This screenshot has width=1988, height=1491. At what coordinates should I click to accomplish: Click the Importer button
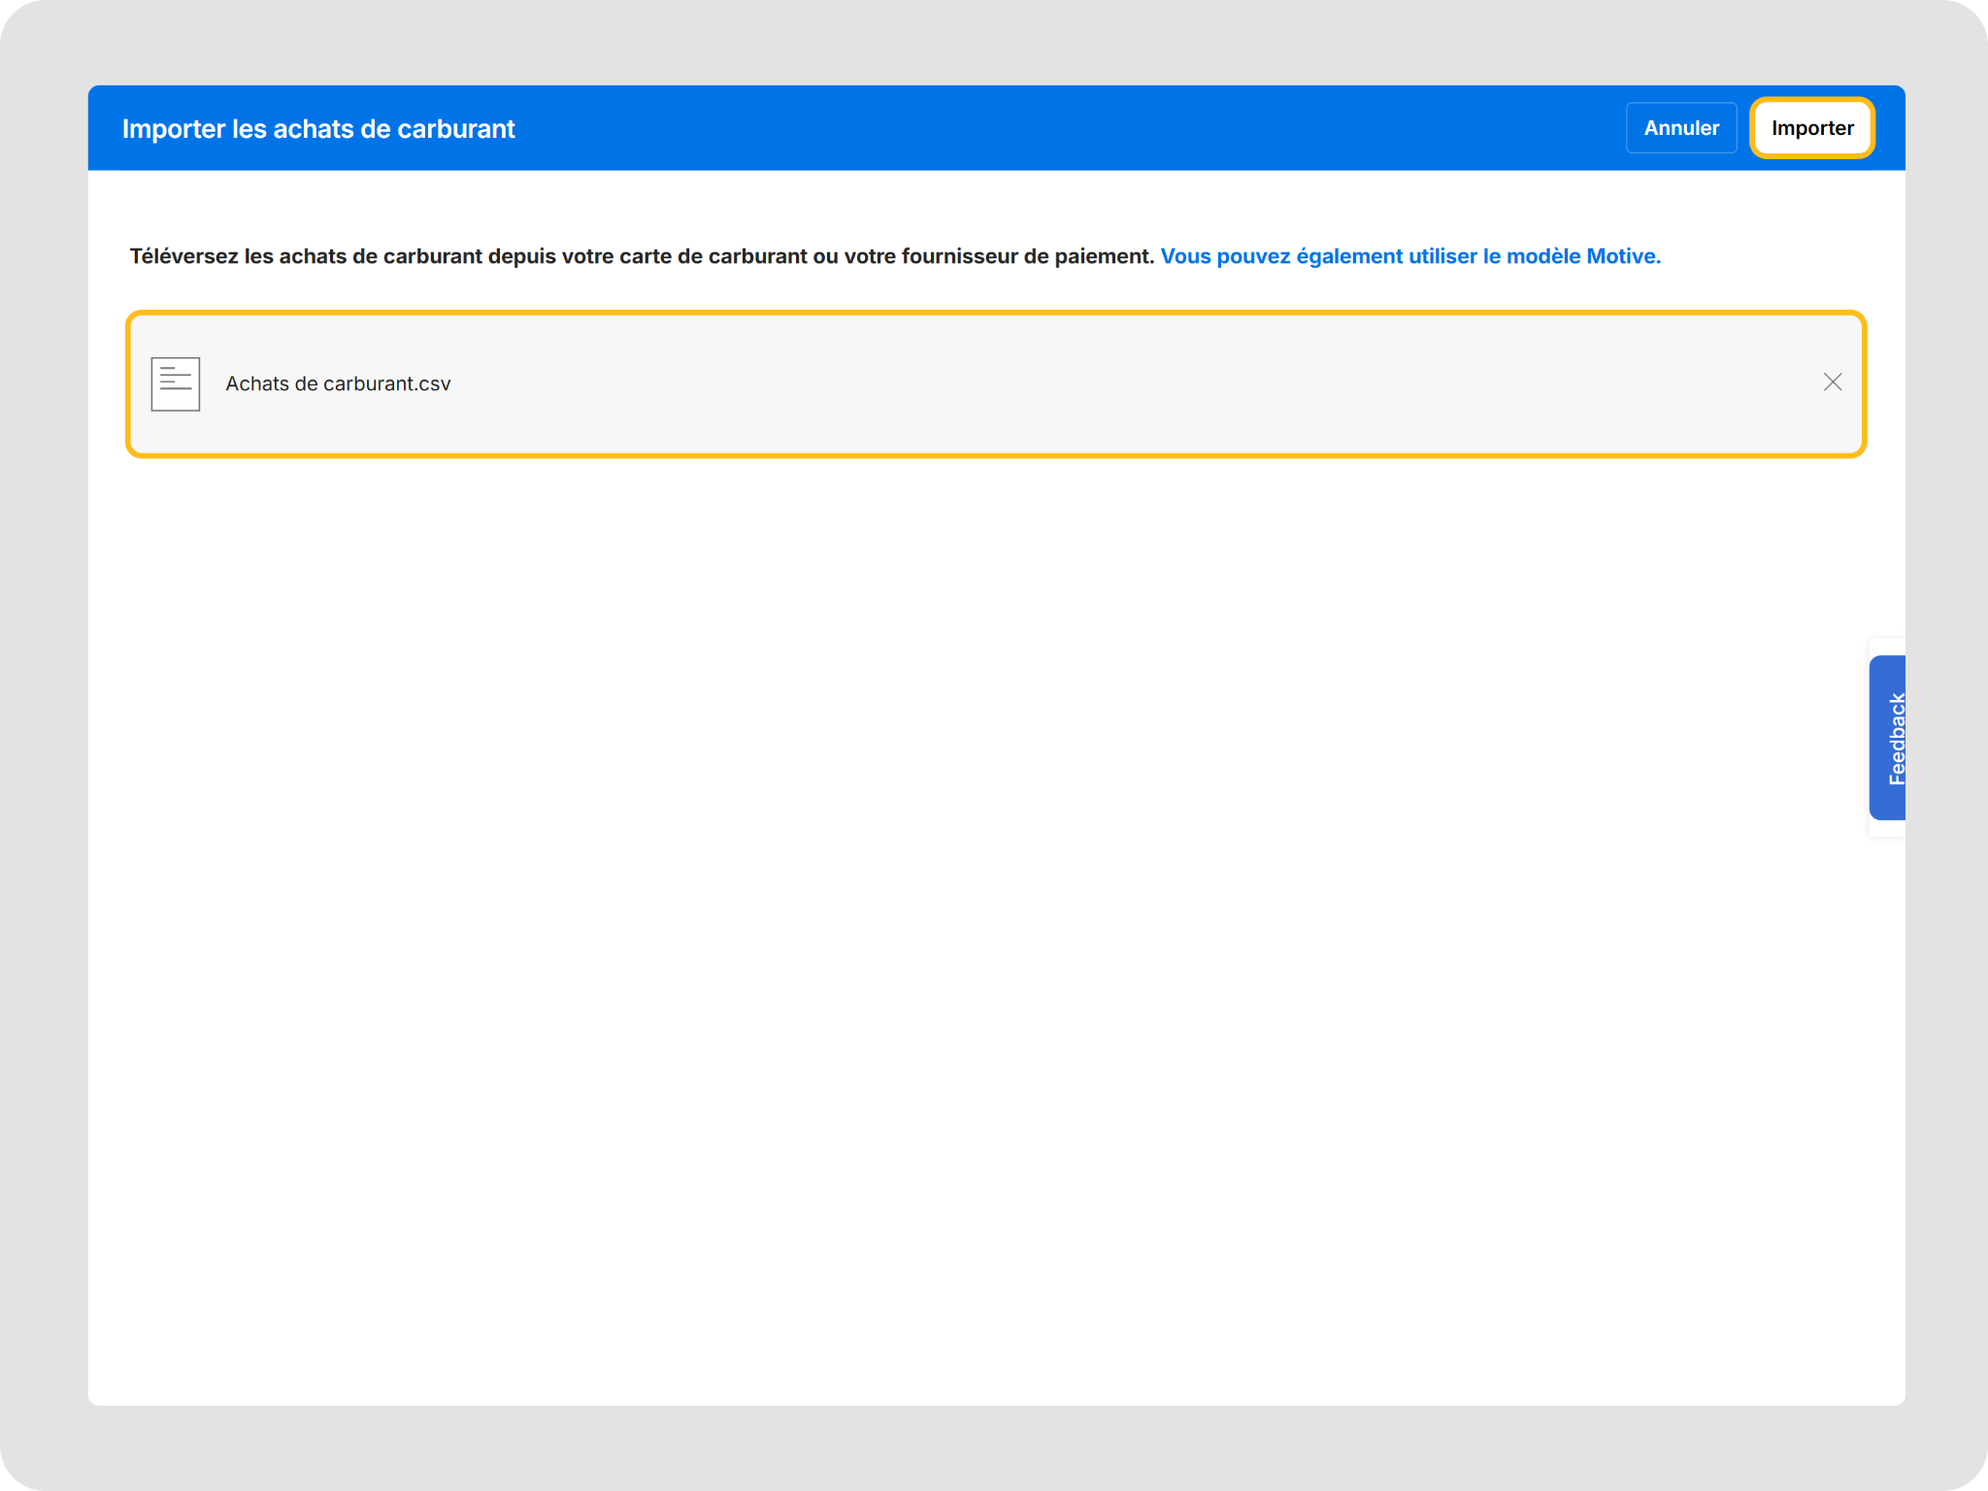point(1811,128)
